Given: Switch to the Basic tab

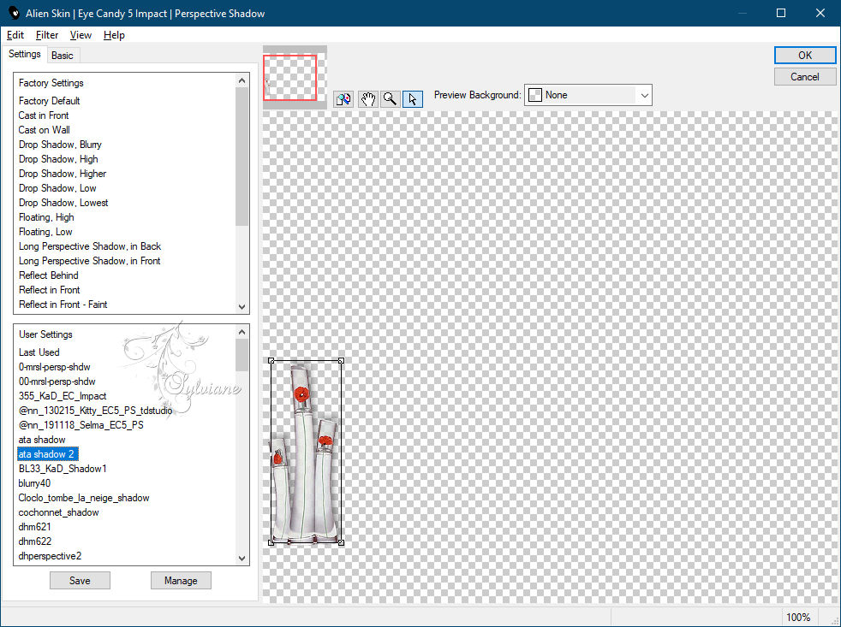Looking at the screenshot, I should 63,56.
